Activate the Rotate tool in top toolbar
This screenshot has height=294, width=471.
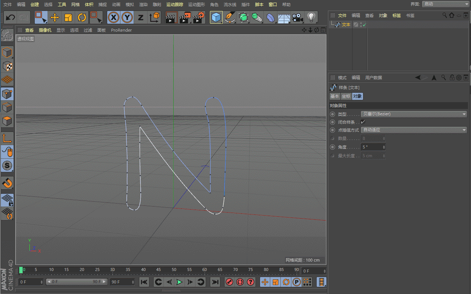click(82, 17)
